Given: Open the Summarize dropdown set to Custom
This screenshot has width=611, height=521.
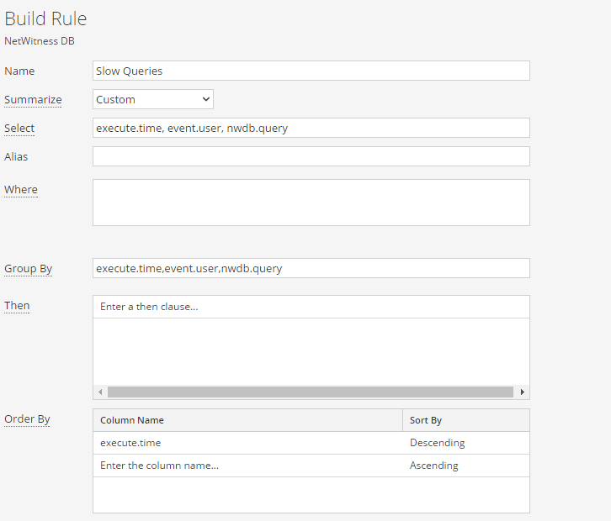Looking at the screenshot, I should click(152, 99).
